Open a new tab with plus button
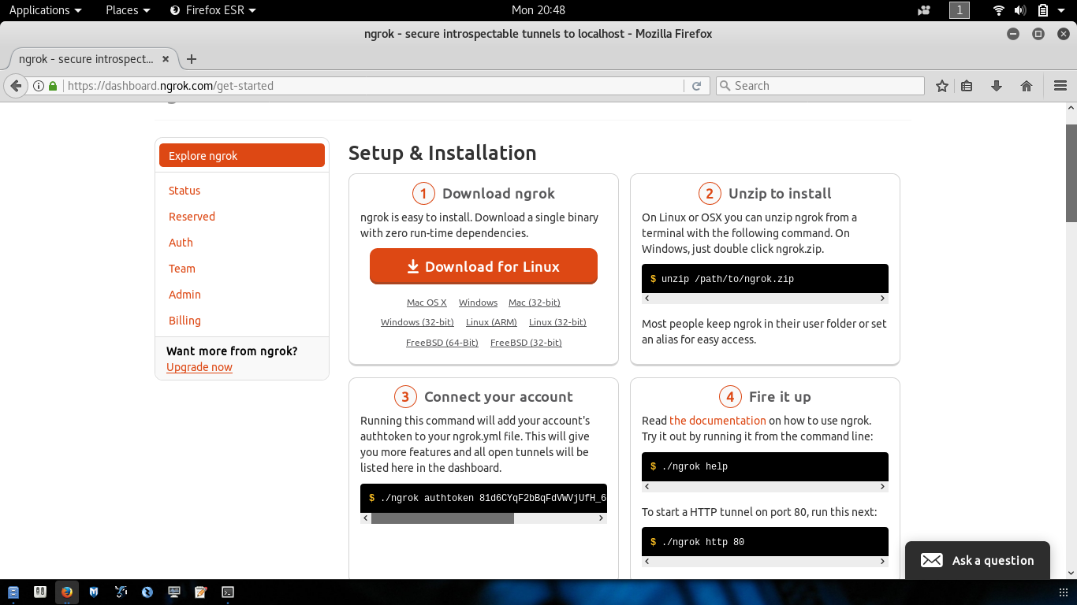This screenshot has height=605, width=1077. pyautogui.click(x=191, y=59)
